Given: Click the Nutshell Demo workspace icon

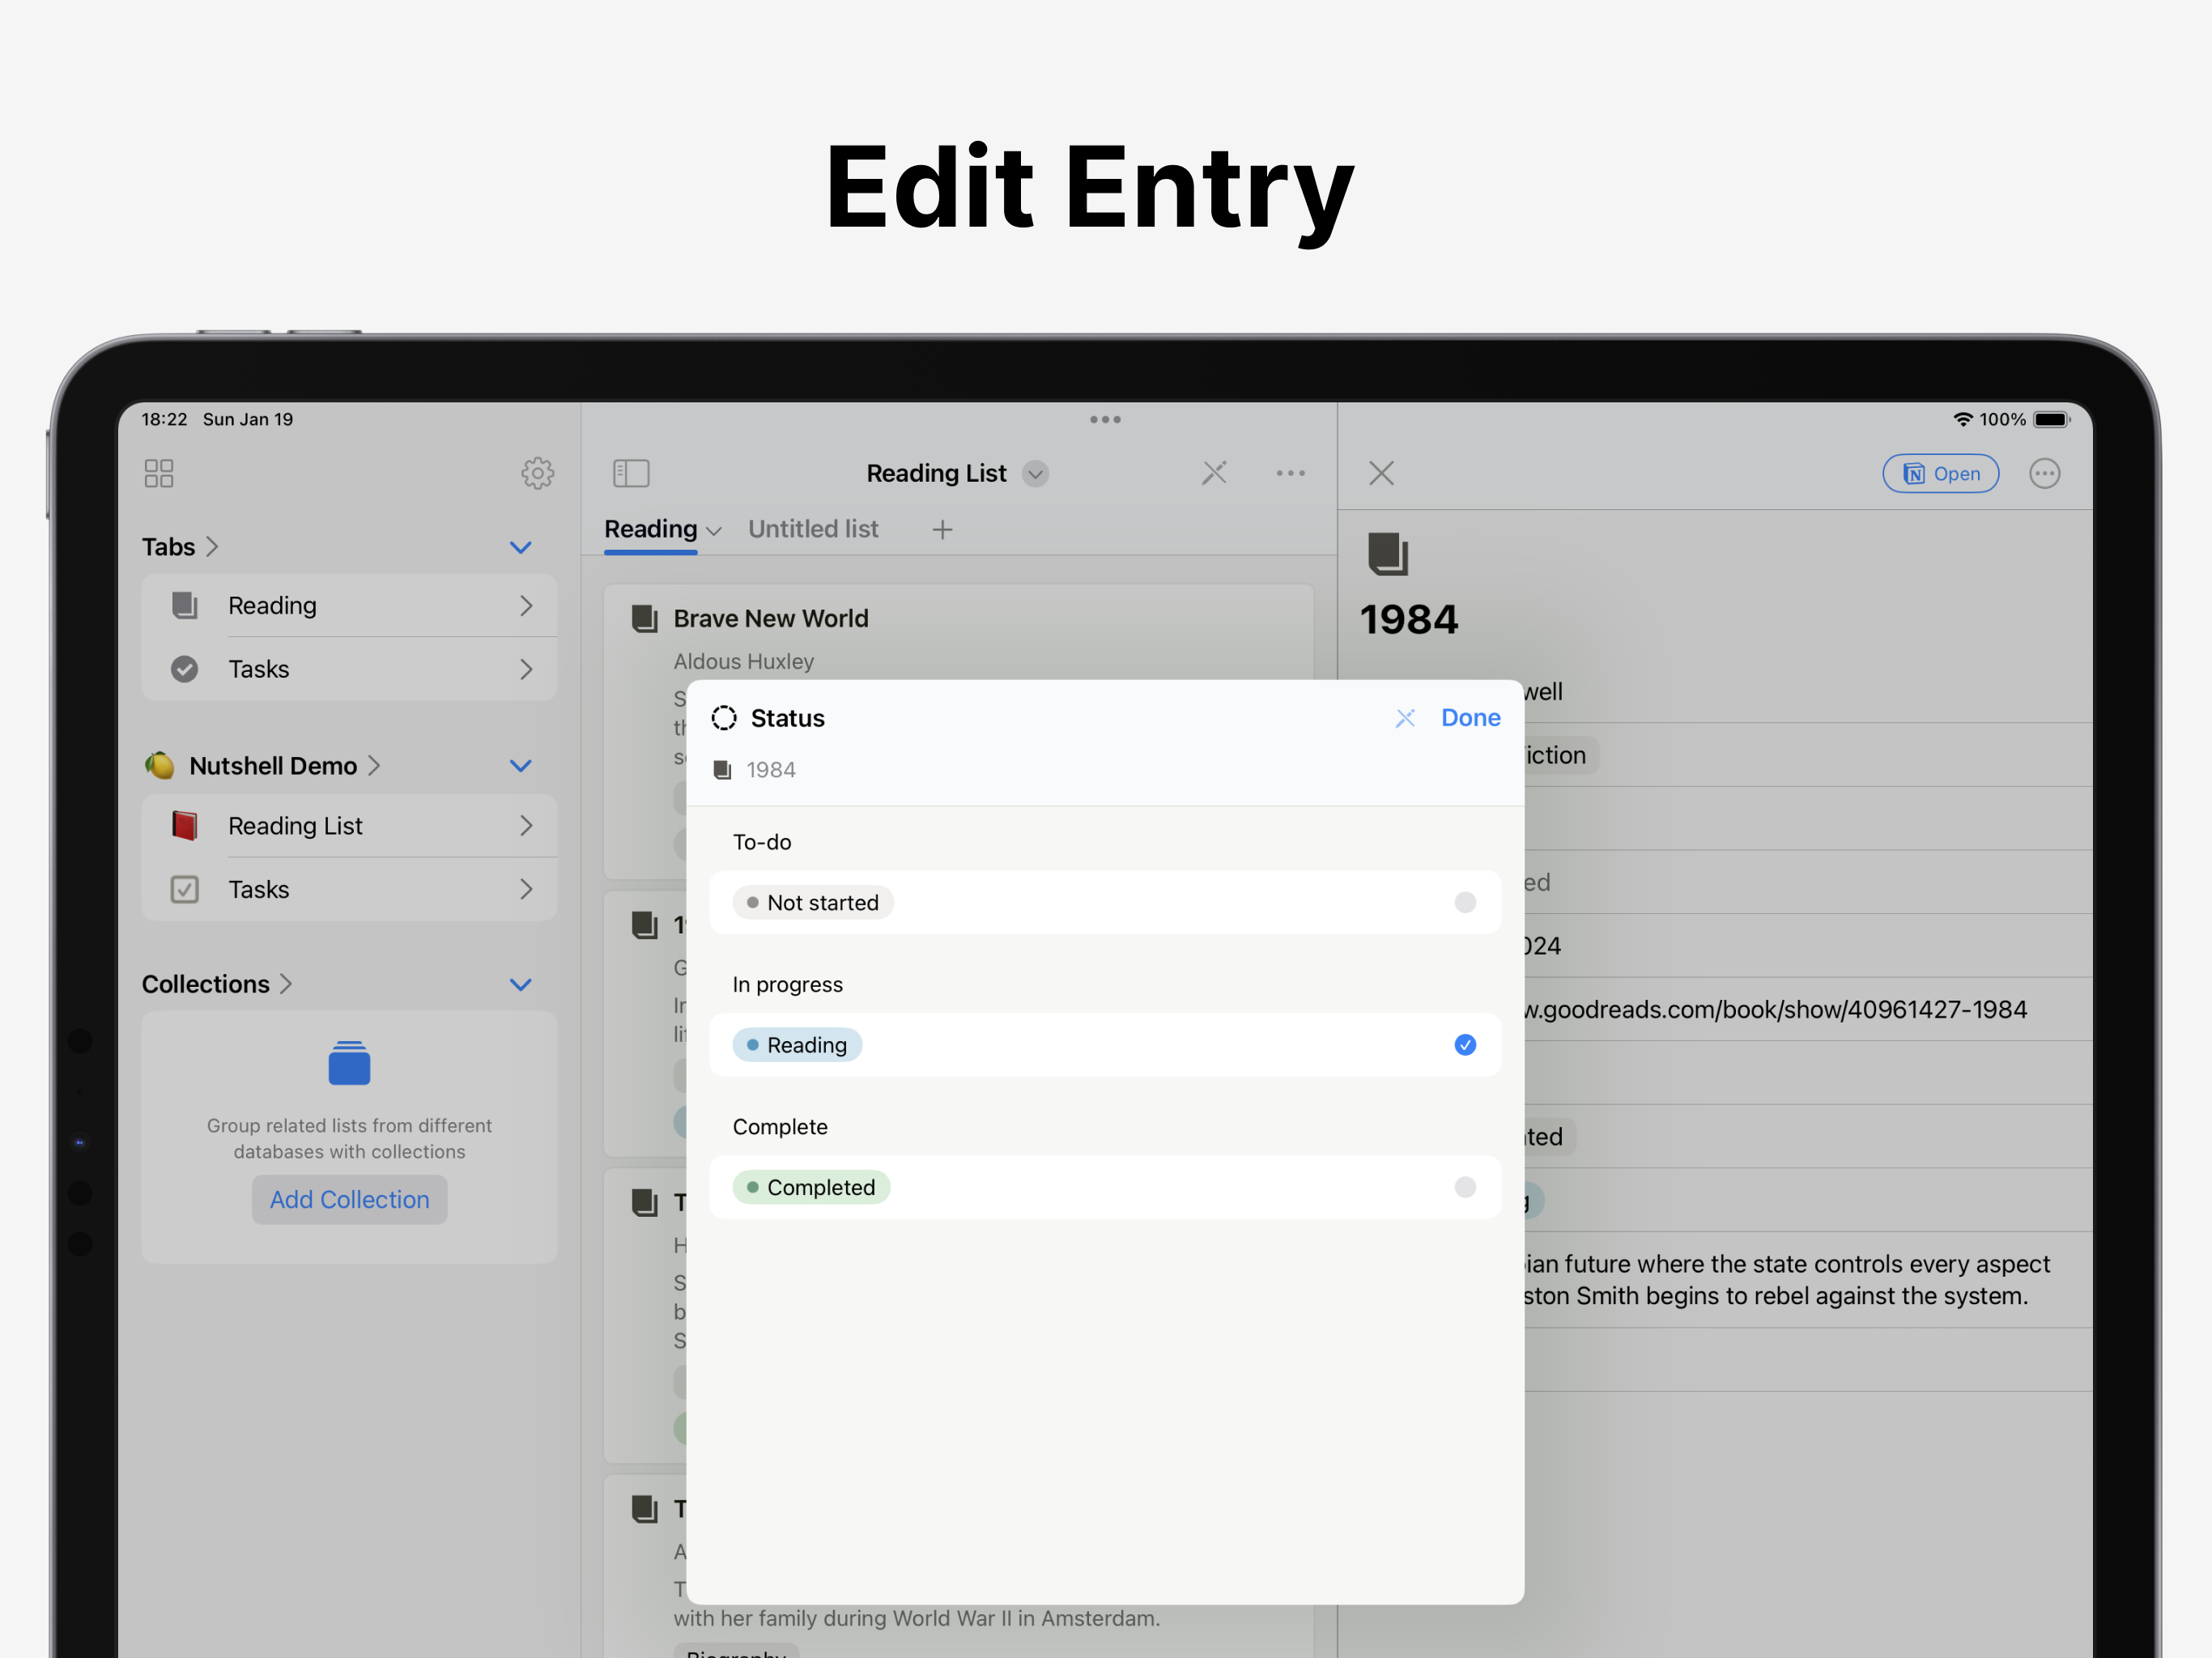Looking at the screenshot, I should 159,766.
